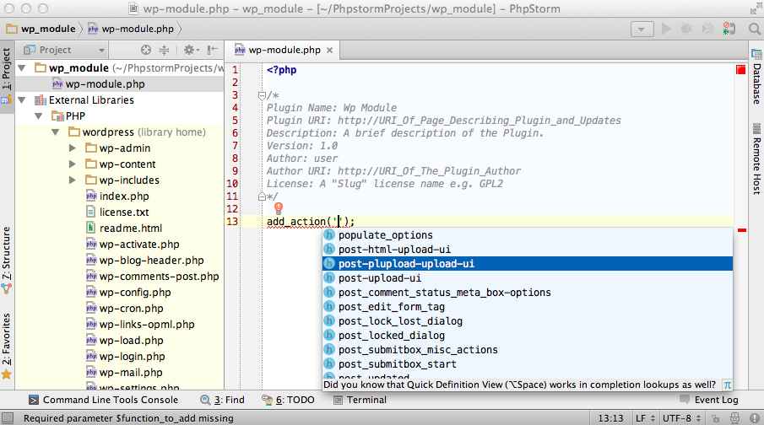Click Scroll from Source target icon

point(146,50)
